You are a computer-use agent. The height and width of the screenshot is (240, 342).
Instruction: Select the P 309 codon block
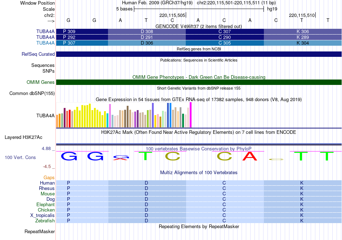pos(82,31)
